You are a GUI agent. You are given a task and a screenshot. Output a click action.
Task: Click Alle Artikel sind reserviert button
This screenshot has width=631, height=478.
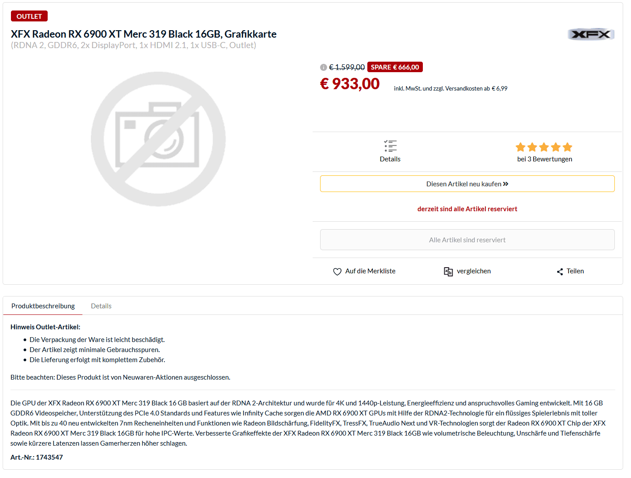pyautogui.click(x=467, y=240)
